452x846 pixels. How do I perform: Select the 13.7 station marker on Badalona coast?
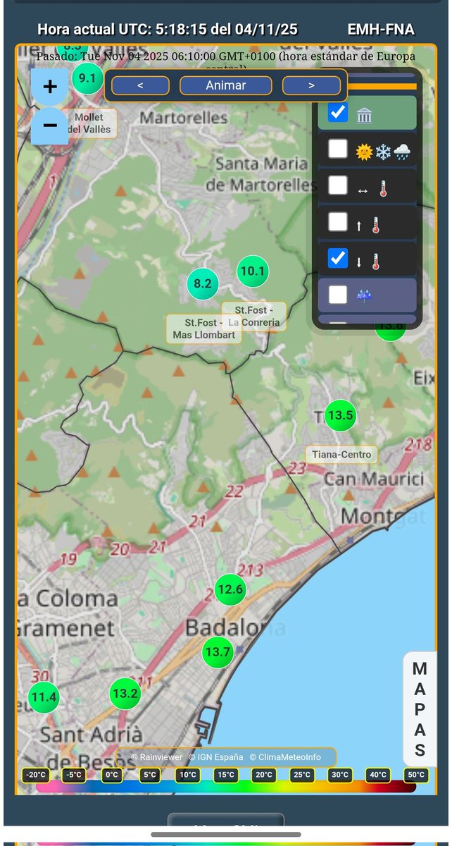click(217, 651)
